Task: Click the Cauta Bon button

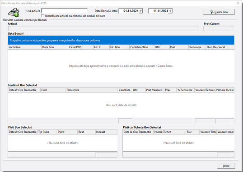Action: coord(219,12)
